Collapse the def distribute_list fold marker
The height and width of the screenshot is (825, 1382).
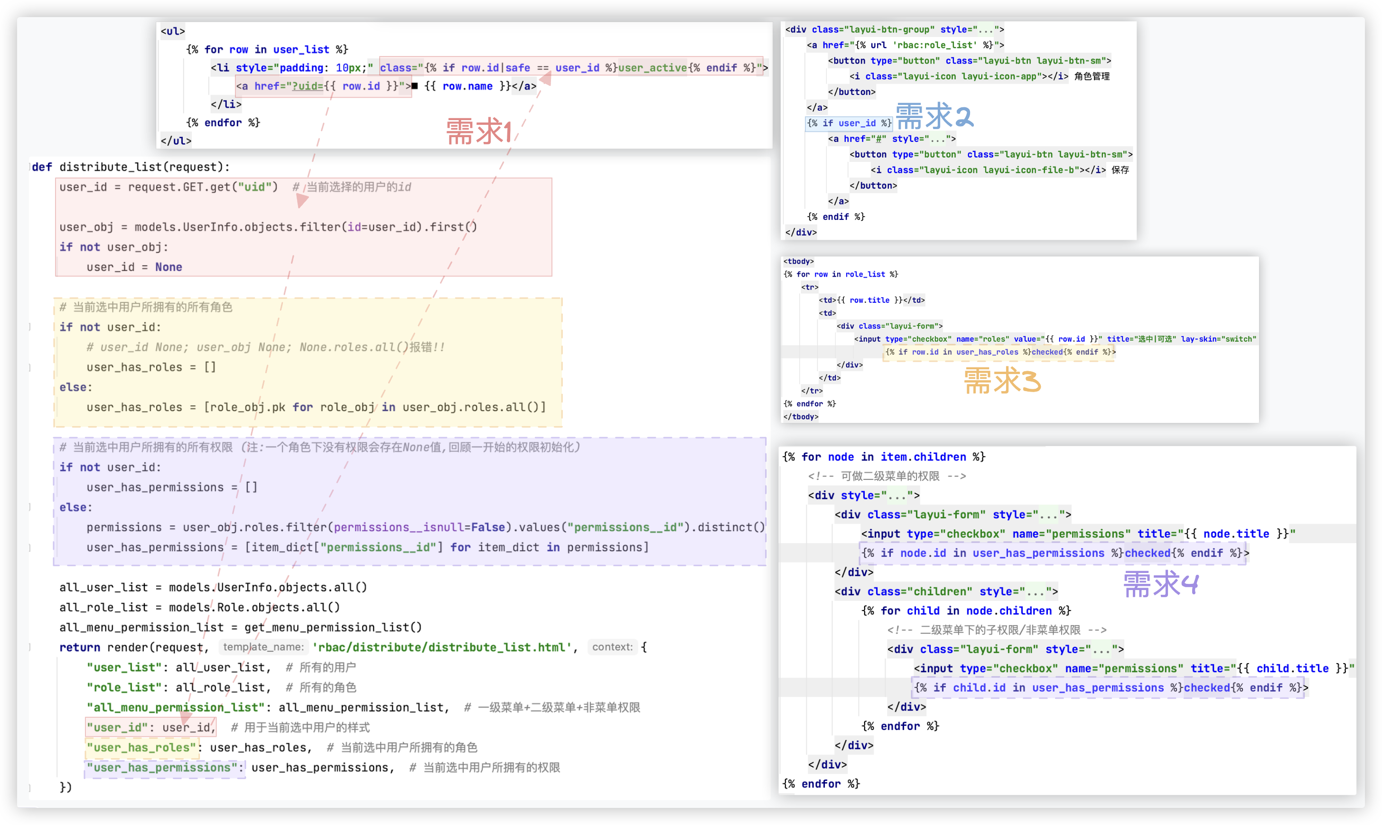[x=30, y=167]
